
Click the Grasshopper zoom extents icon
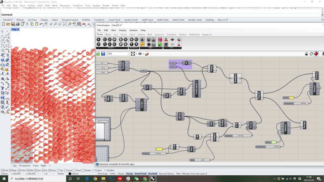tap(133, 54)
